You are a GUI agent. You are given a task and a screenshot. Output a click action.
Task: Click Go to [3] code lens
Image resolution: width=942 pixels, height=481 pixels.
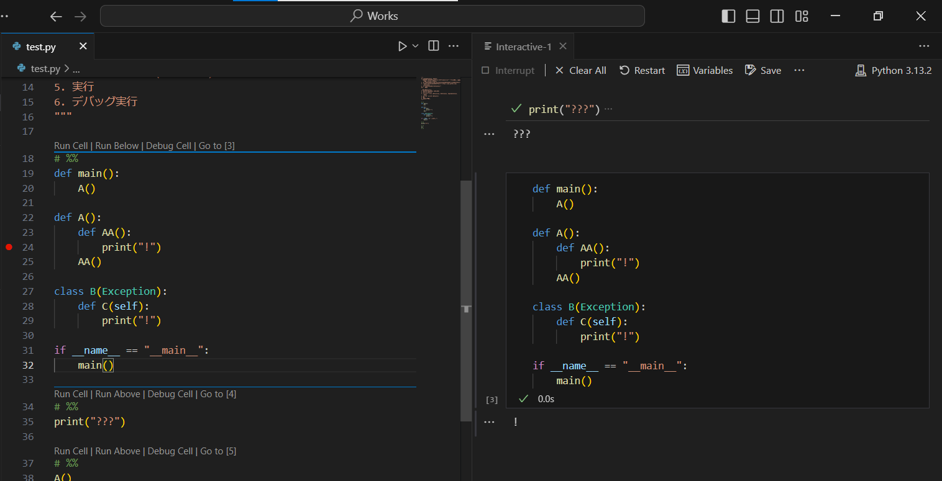(217, 146)
